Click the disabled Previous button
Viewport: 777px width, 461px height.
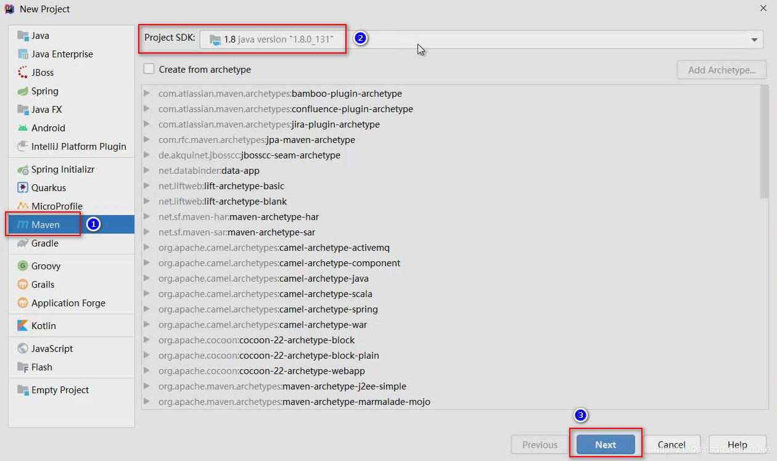coord(540,444)
